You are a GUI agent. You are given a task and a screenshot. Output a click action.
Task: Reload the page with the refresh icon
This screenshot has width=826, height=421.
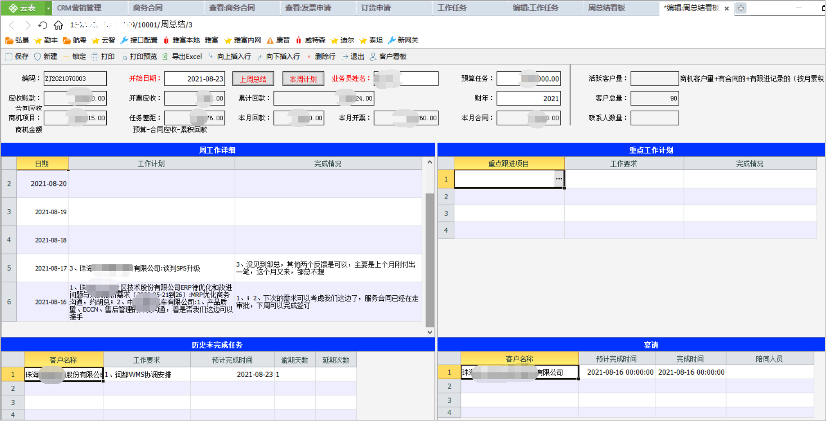(x=43, y=25)
